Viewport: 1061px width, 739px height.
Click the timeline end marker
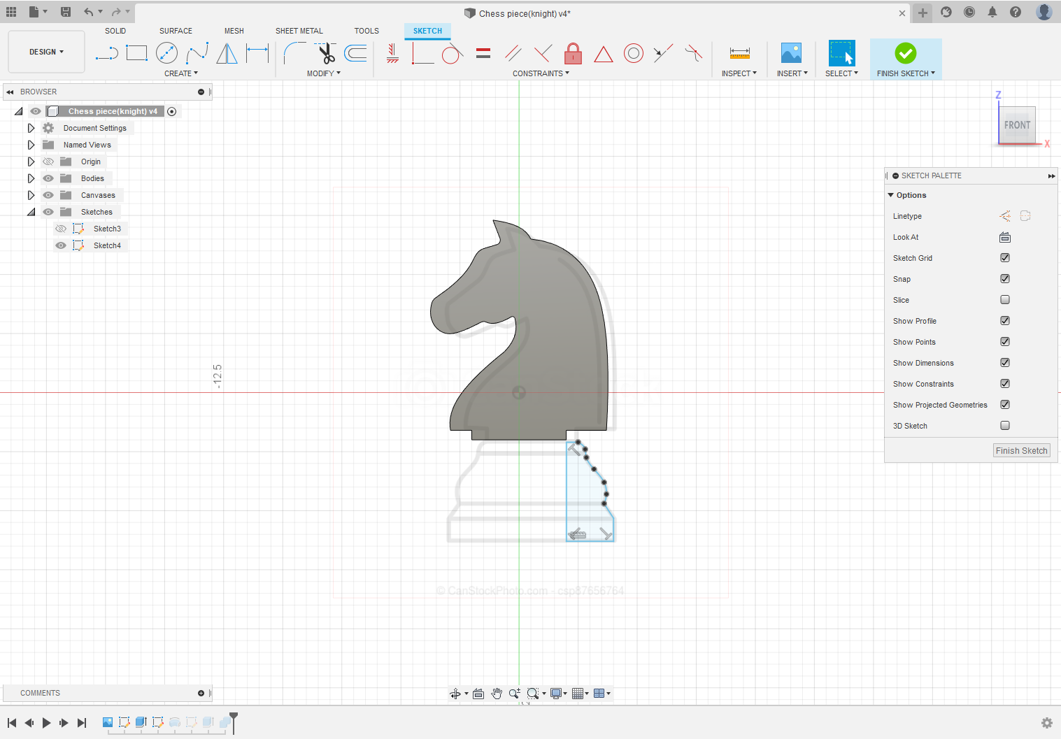tap(234, 723)
